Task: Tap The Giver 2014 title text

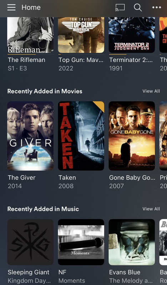Action: click(21, 177)
